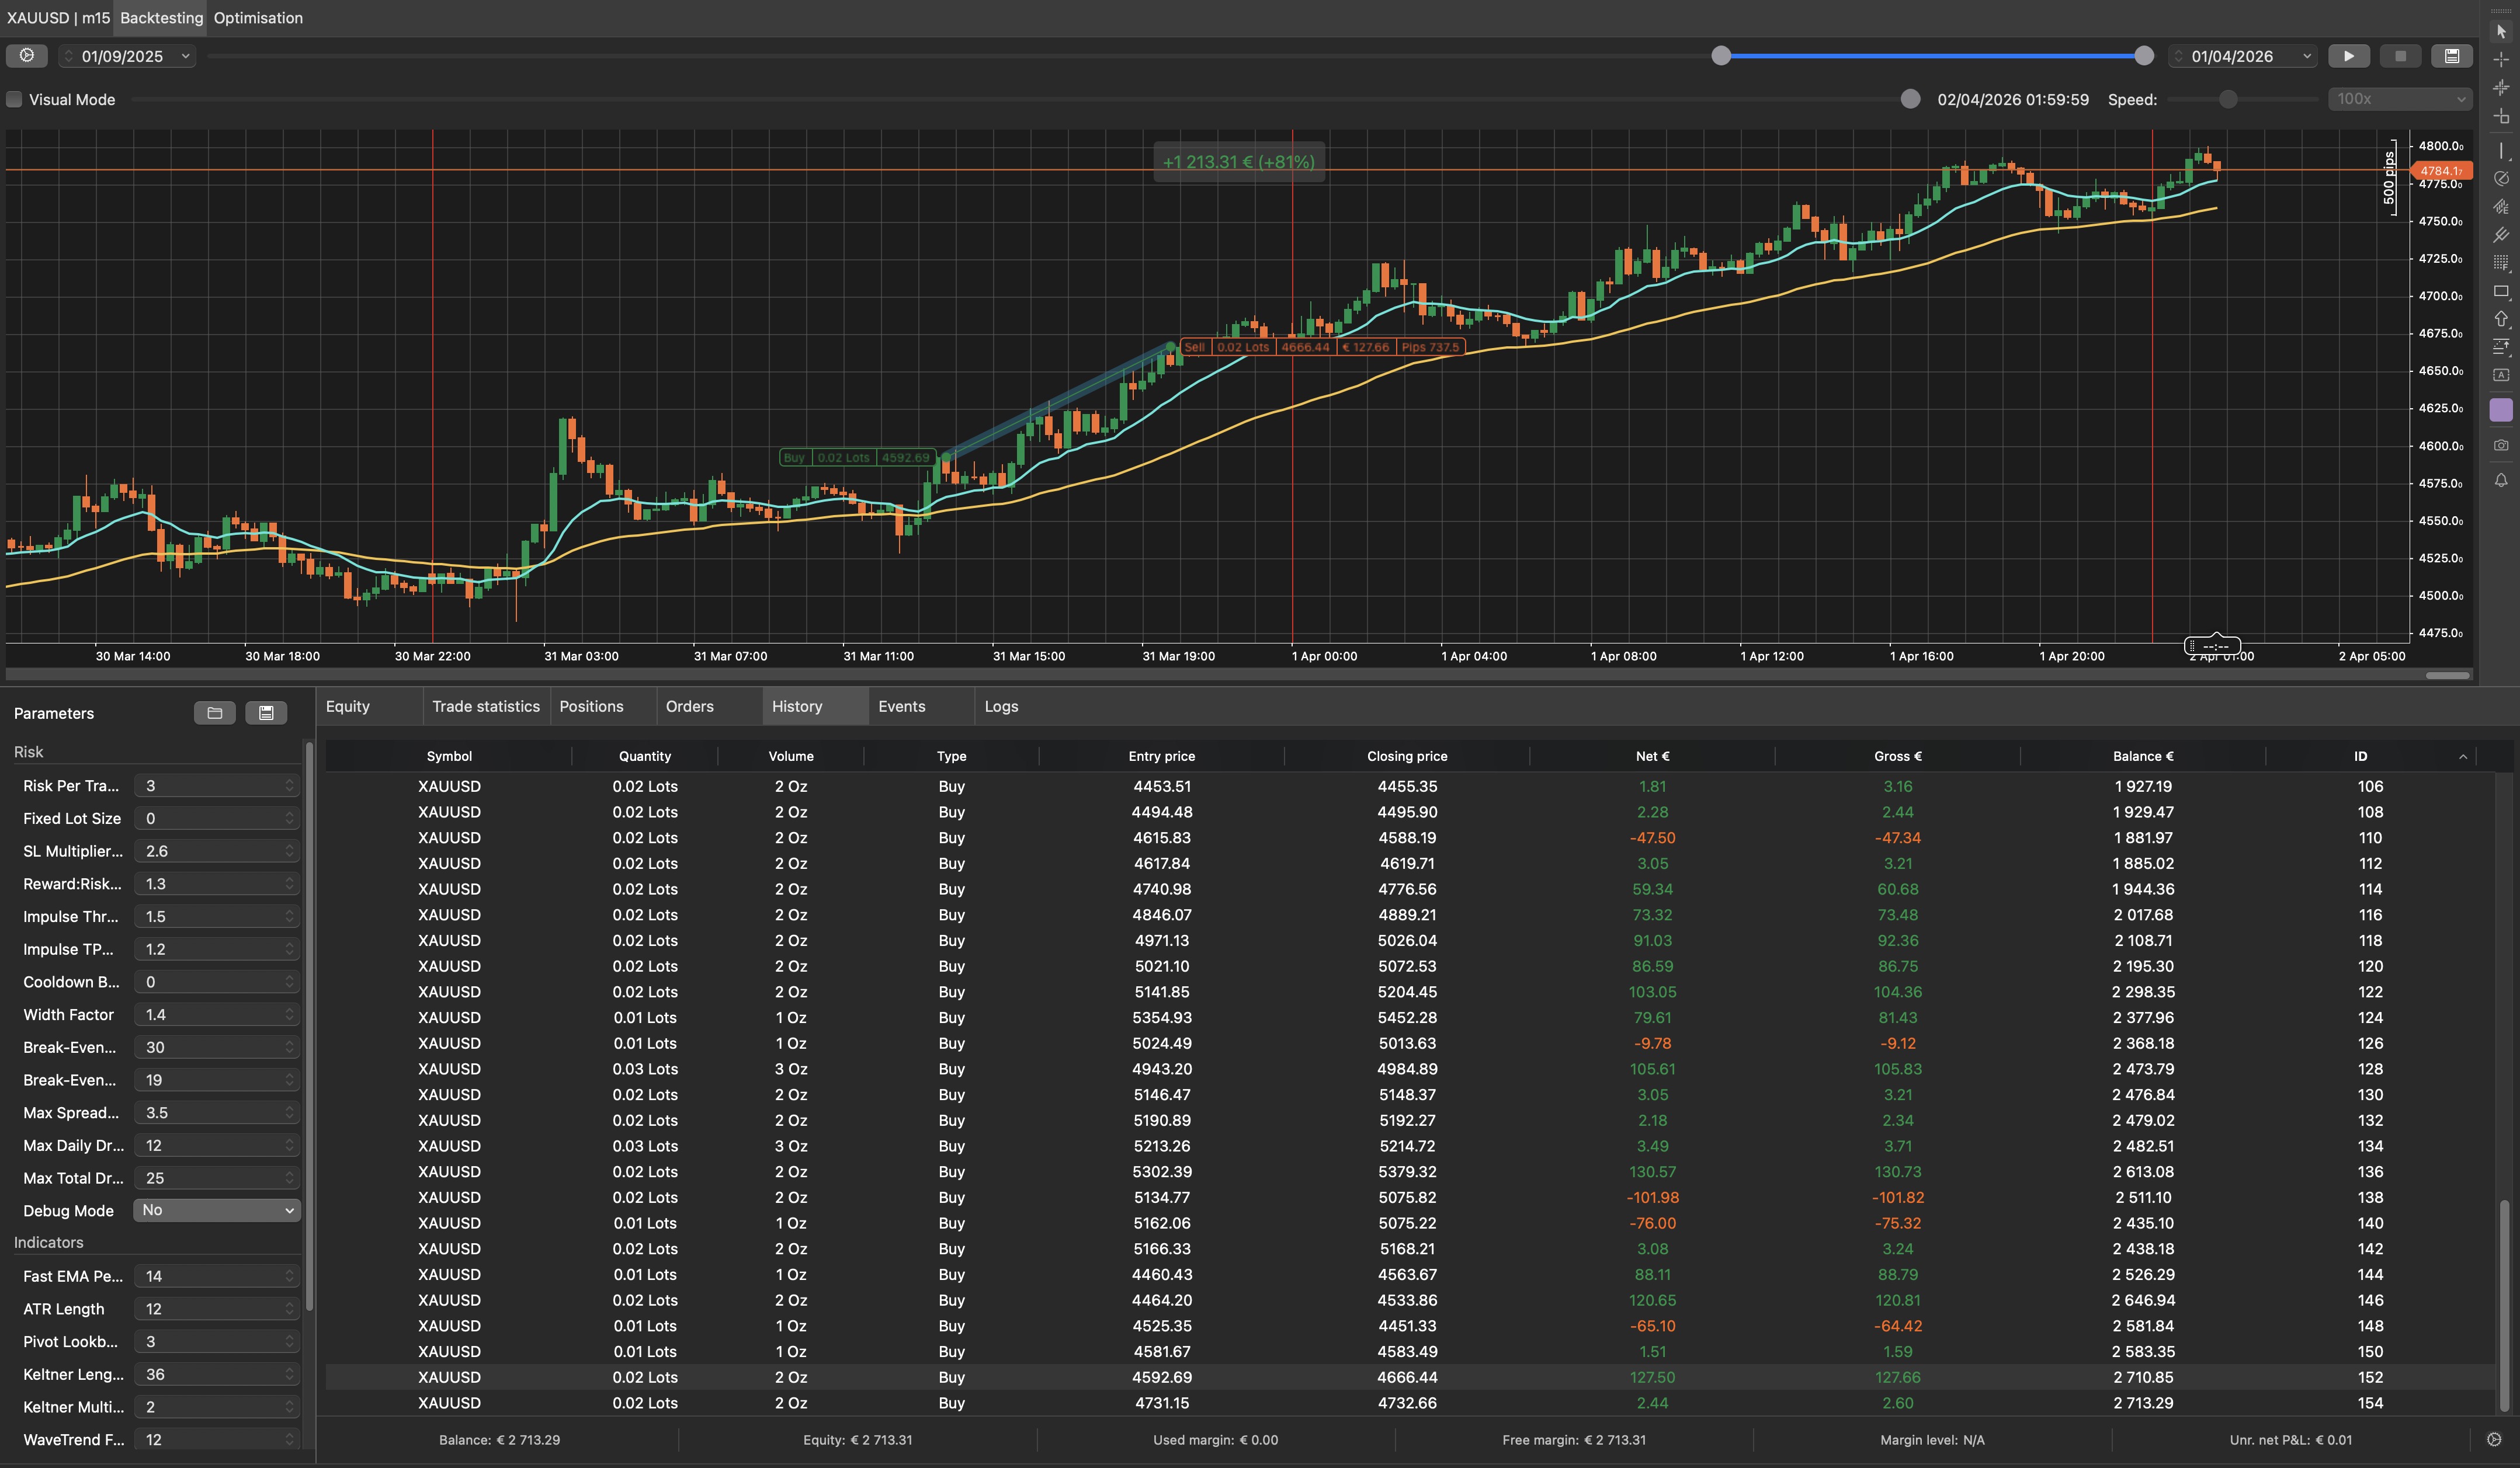Click the purple color swatch
The image size is (2520, 1468).
pos(2501,410)
